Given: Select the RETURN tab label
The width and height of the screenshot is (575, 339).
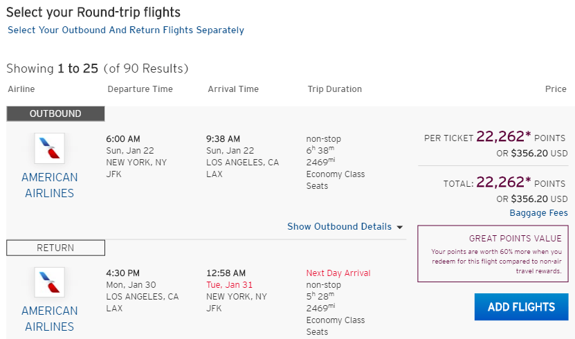Looking at the screenshot, I should (x=55, y=248).
